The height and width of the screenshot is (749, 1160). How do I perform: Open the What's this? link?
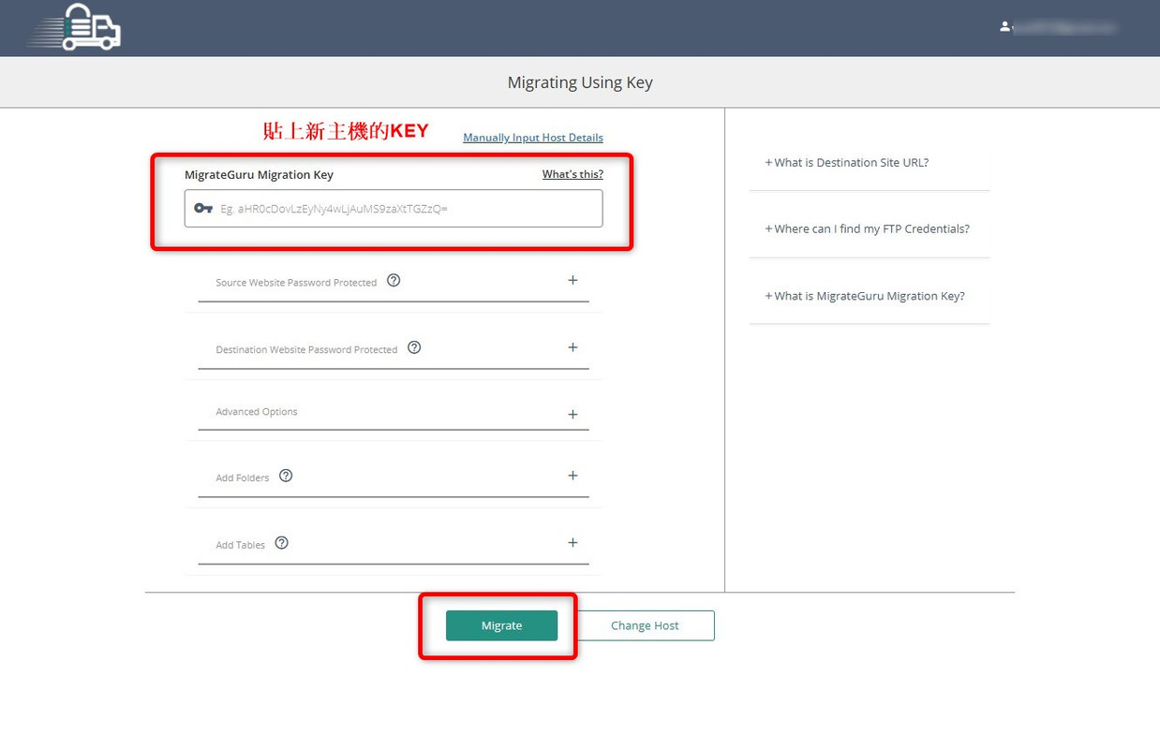tap(573, 174)
